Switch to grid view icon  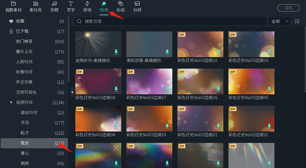[297, 21]
